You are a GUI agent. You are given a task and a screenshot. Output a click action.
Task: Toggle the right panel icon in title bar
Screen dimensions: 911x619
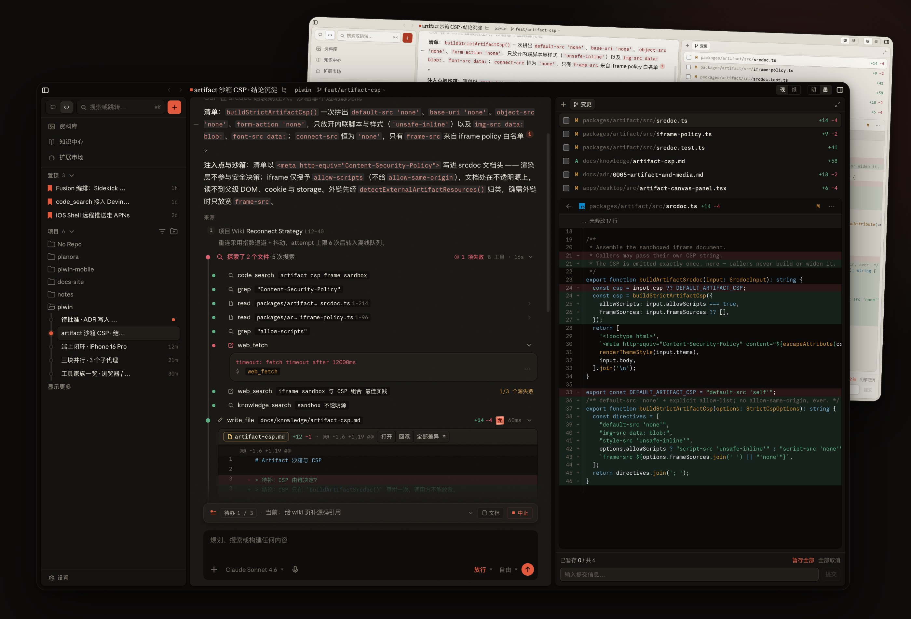pos(840,90)
